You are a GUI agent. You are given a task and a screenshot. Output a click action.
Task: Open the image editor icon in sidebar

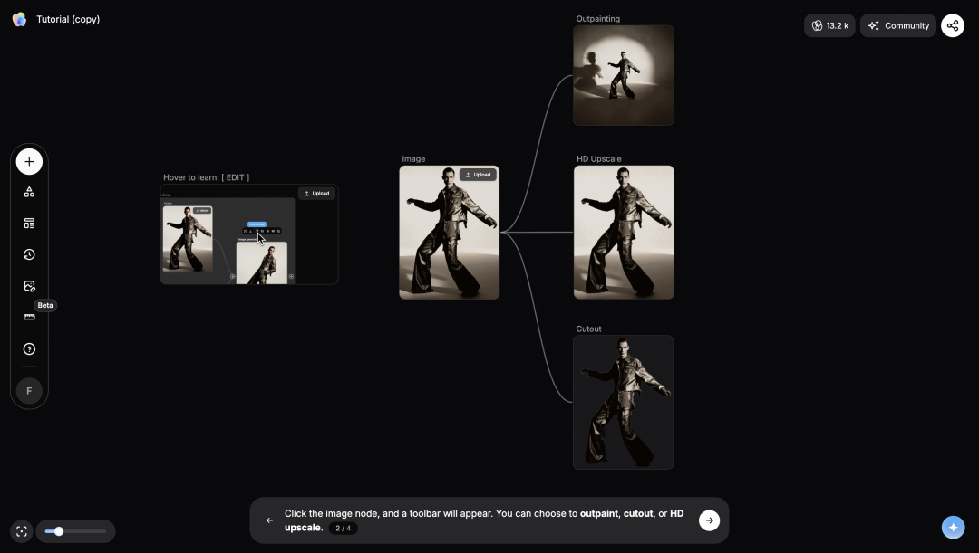click(29, 286)
